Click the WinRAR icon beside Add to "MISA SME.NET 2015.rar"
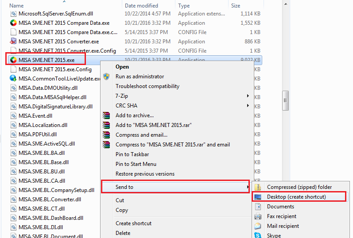Viewport: 353px width, 238px height. (x=106, y=125)
